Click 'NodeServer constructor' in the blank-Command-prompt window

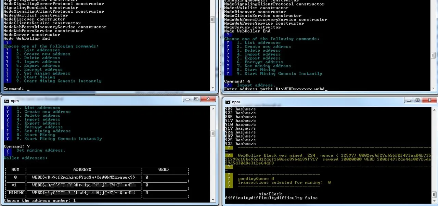32,35
